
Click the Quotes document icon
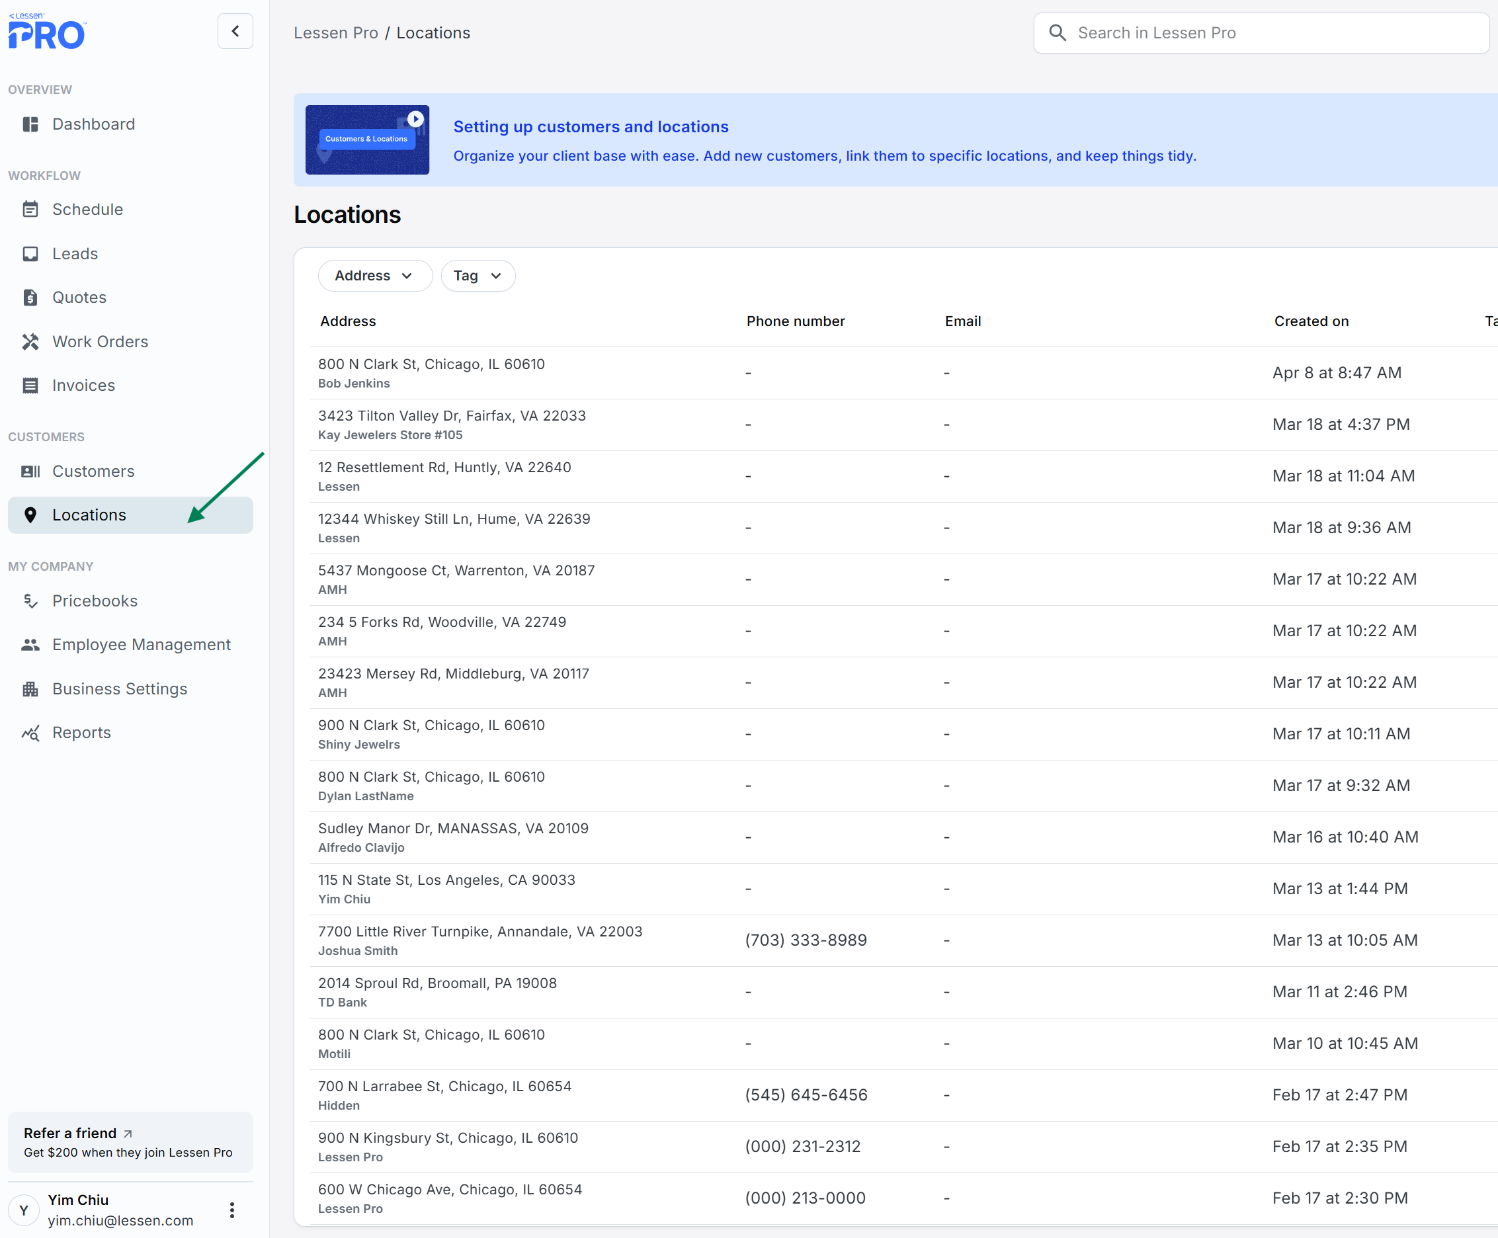[30, 298]
